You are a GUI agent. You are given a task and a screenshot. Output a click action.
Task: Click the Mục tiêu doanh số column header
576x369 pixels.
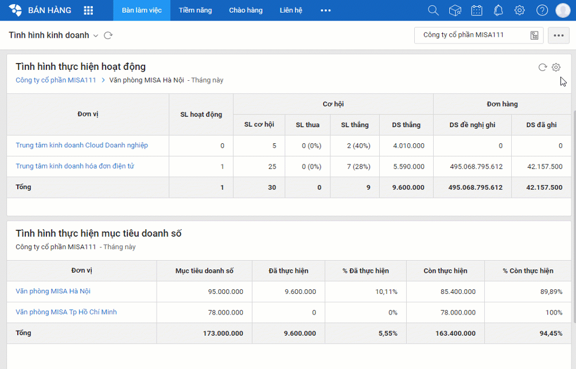(204, 270)
